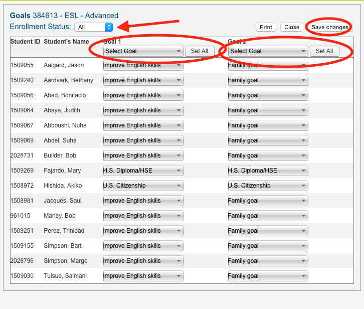Open Goal 2 dropdown for Marley, Bob

click(x=268, y=216)
